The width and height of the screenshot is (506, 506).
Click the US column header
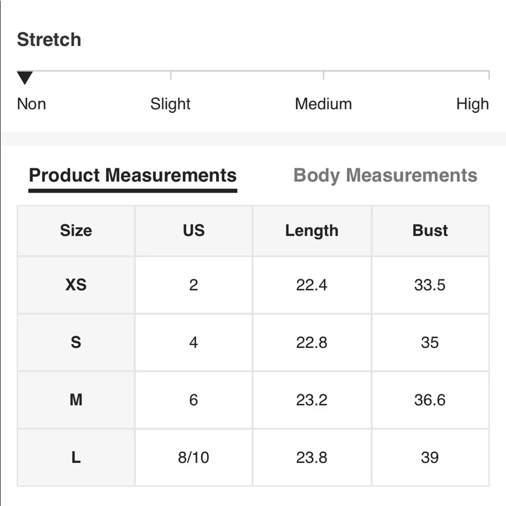(x=194, y=231)
